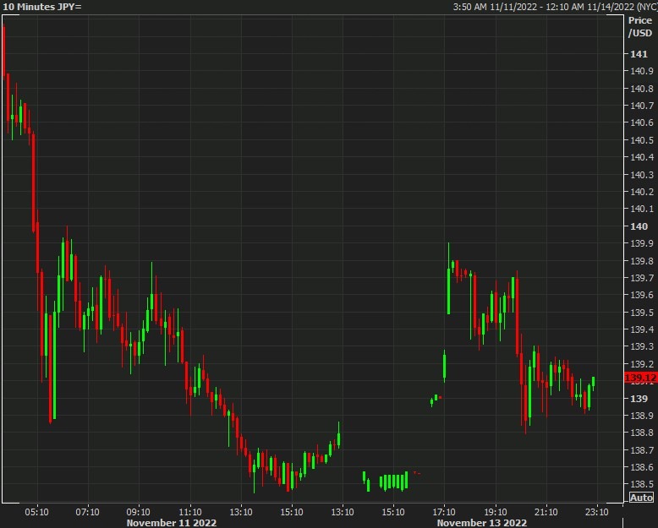Click the 139 price axis label
Image resolution: width=658 pixels, height=528 pixels.
click(x=639, y=399)
